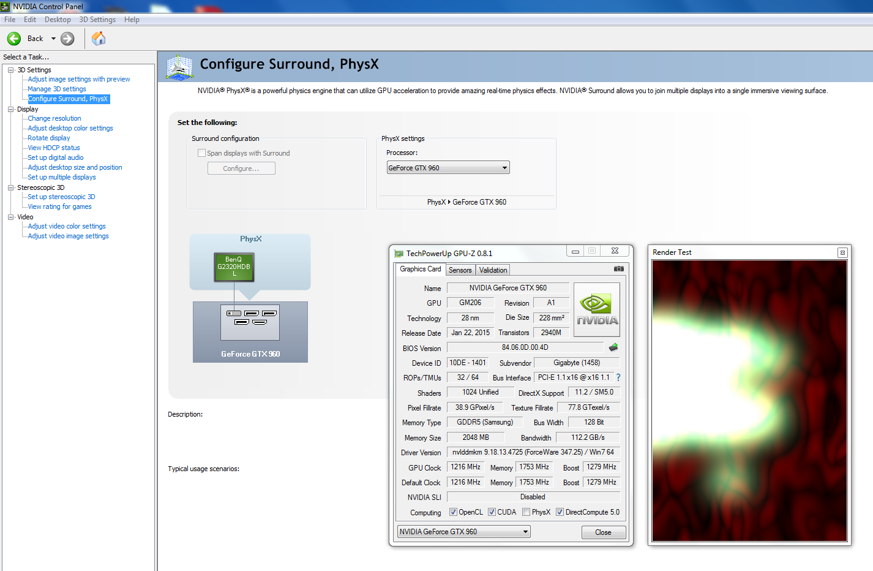Screen dimensions: 873x571
Task: Click the Configure... button
Action: 241,168
